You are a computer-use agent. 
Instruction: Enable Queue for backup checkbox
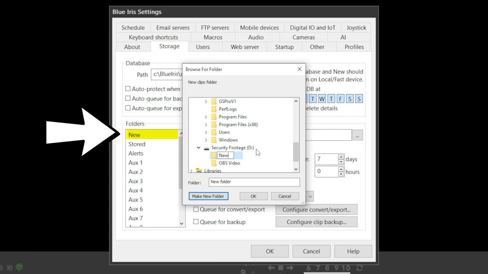click(196, 221)
